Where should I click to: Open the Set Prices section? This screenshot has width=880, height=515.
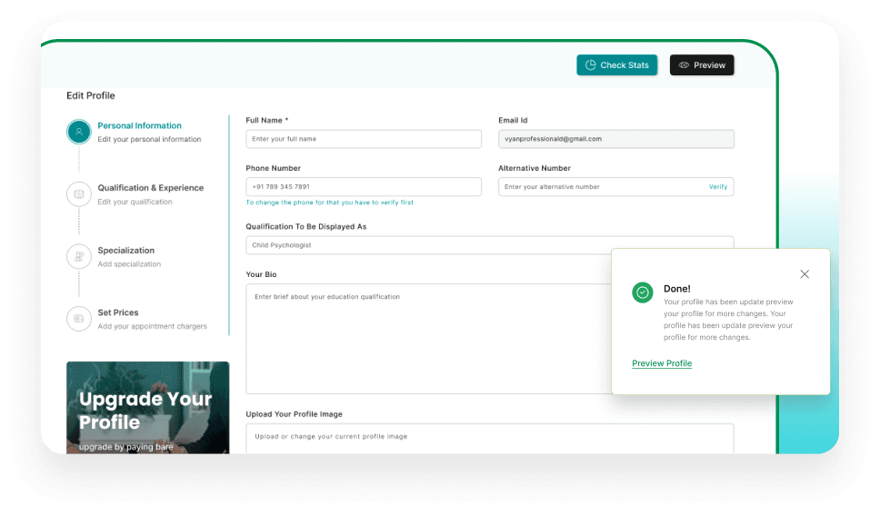[x=118, y=312]
